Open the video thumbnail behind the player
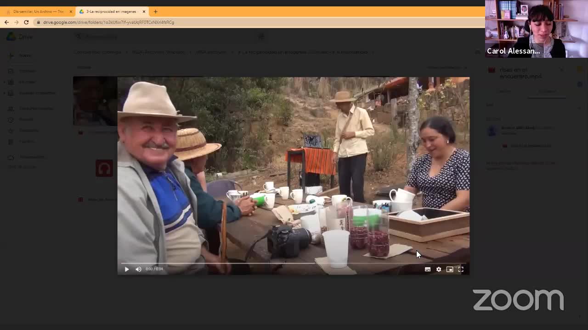 click(x=95, y=101)
